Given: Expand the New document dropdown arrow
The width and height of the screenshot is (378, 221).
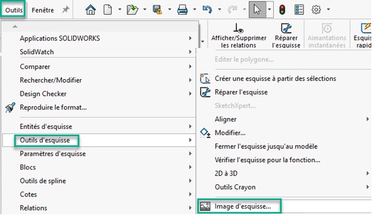Looking at the screenshot, I should coord(120,10).
